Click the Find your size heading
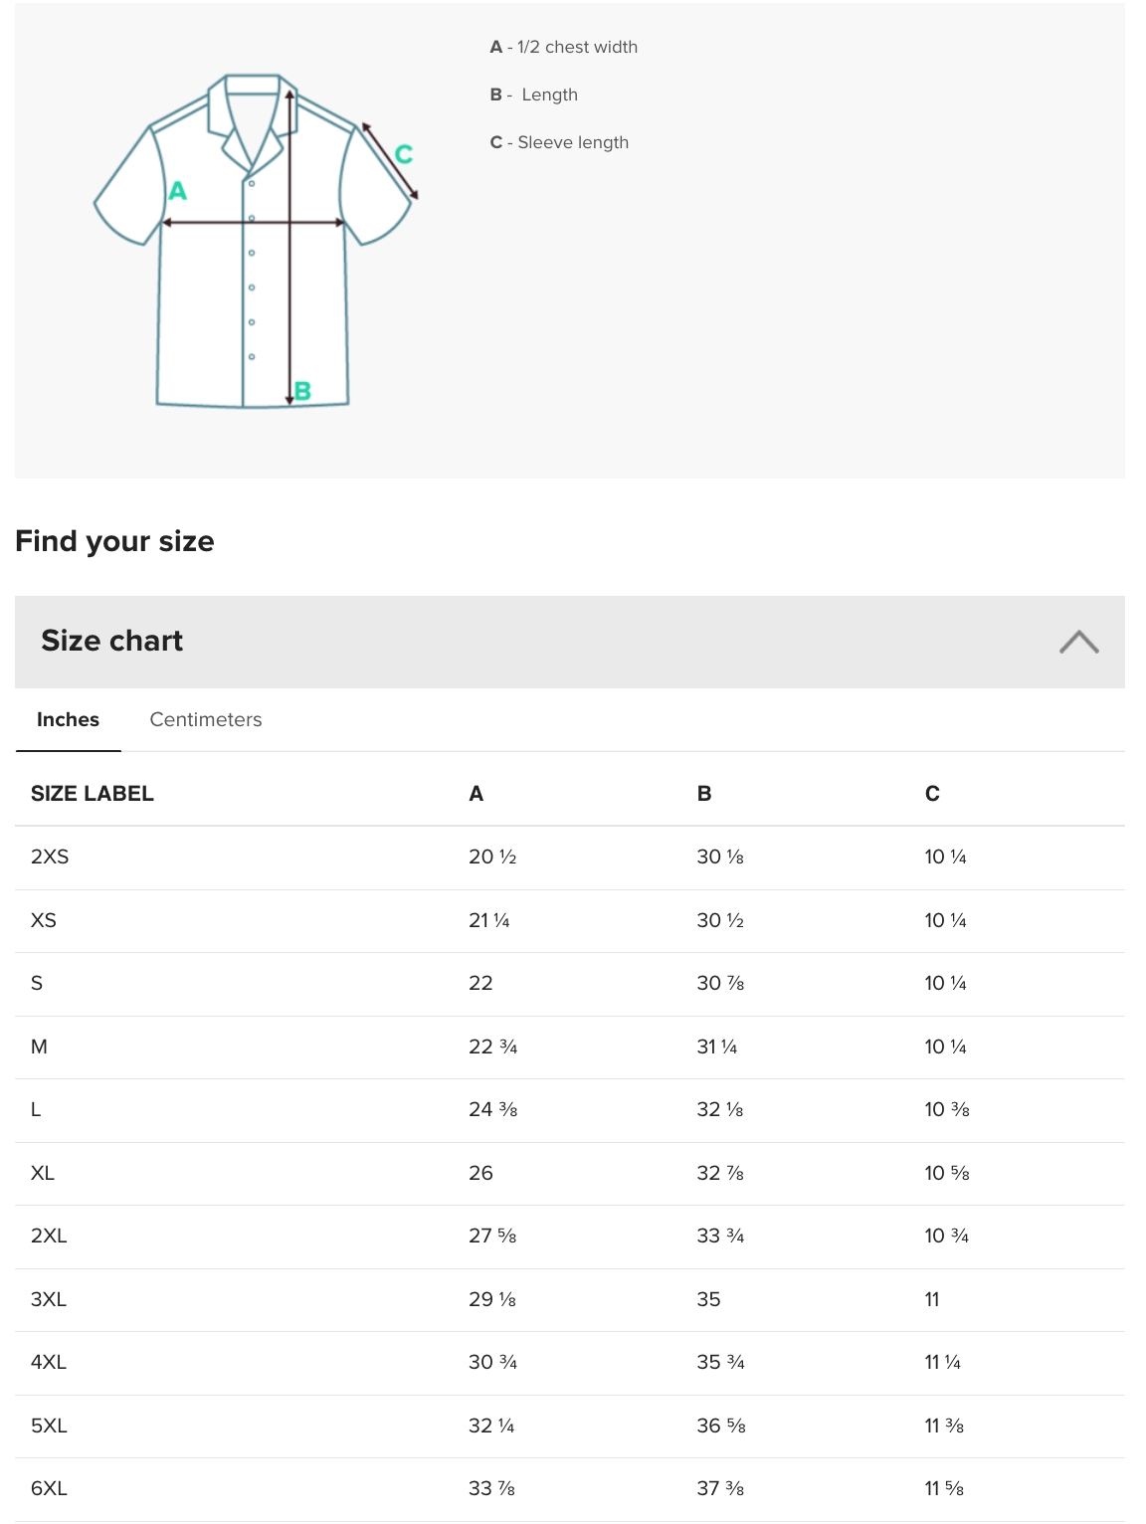 point(114,541)
